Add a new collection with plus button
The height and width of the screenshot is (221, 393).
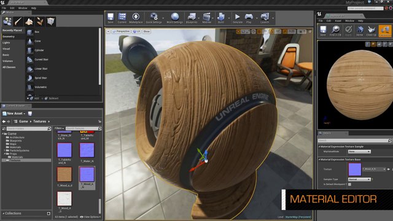click(x=49, y=214)
